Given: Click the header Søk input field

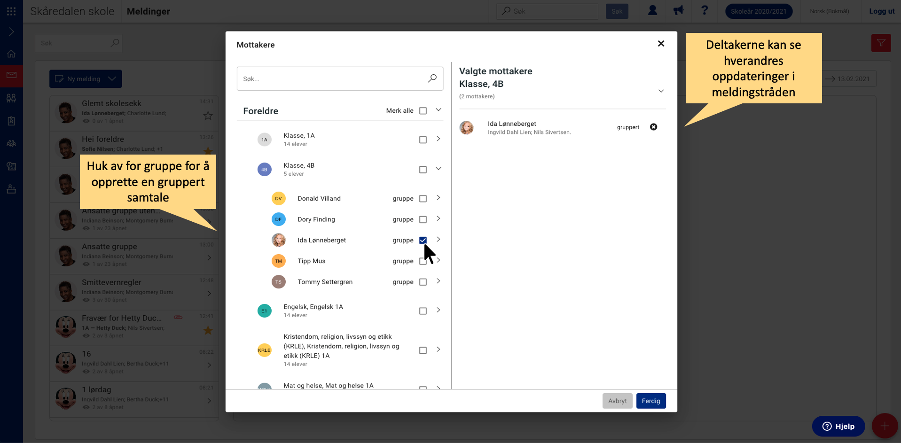Looking at the screenshot, I should pos(547,11).
